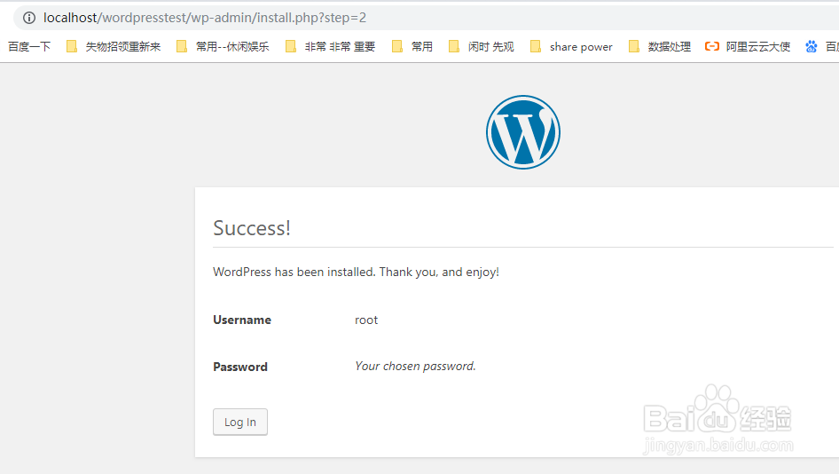The width and height of the screenshot is (839, 474).
Task: Click the 数据处理 folder icon
Action: click(634, 47)
